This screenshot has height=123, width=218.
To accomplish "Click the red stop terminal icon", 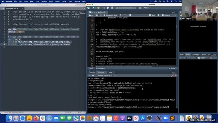I will click(176, 76).
